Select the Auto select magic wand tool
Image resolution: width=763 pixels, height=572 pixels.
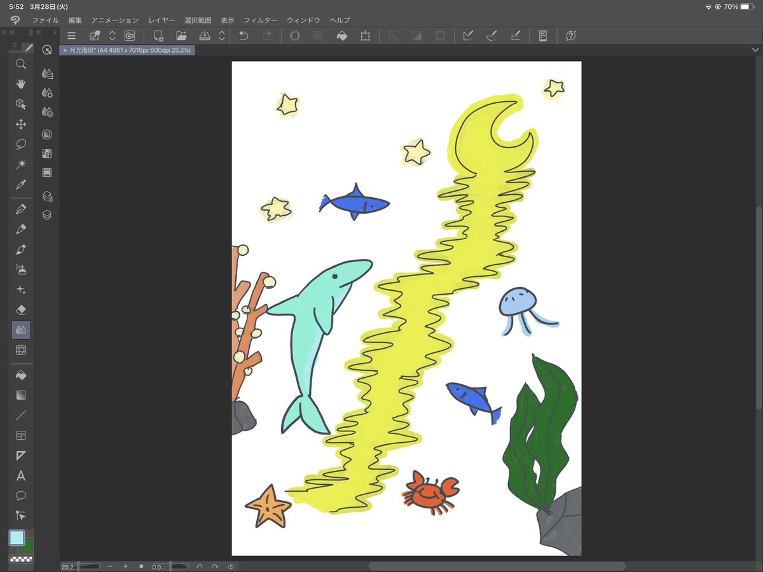click(21, 164)
